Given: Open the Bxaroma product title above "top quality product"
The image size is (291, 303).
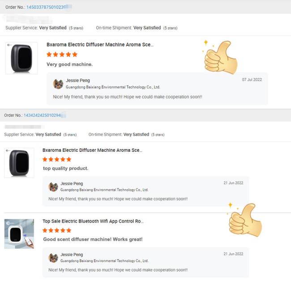Looking at the screenshot, I should click(92, 150).
